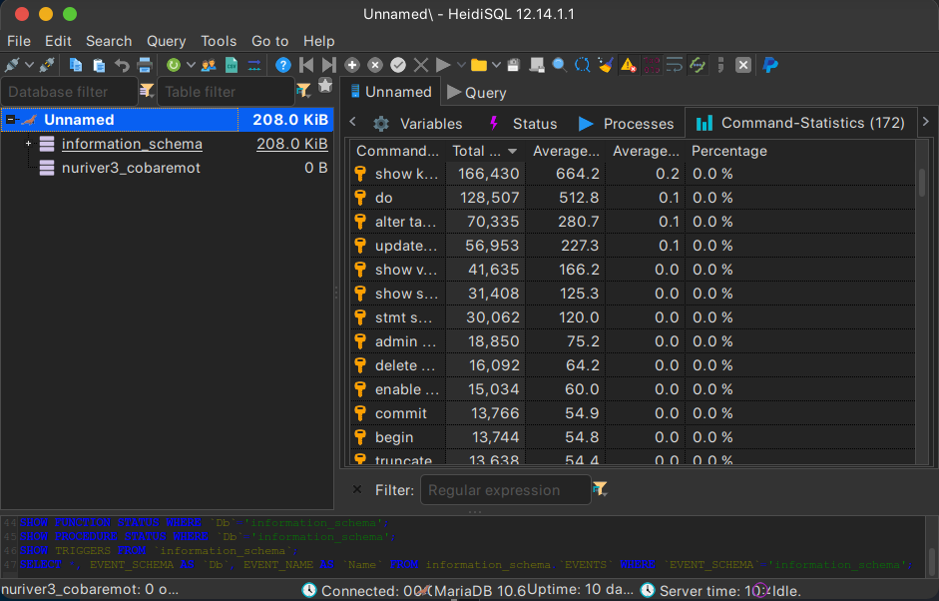Expand the information_schema tree node

(x=28, y=144)
